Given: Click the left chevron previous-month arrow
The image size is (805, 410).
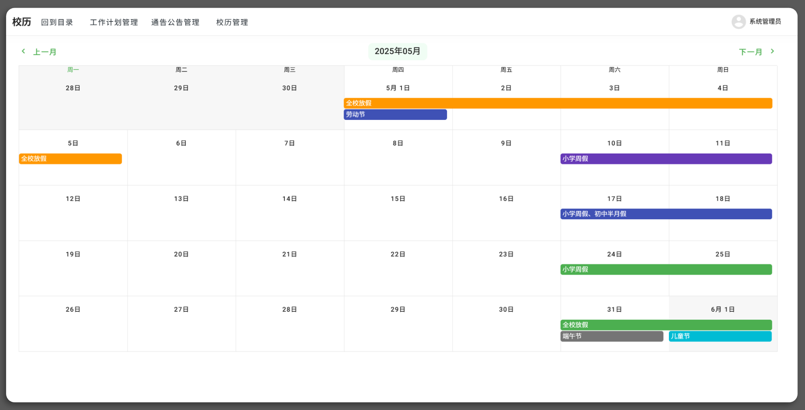Looking at the screenshot, I should pyautogui.click(x=23, y=51).
